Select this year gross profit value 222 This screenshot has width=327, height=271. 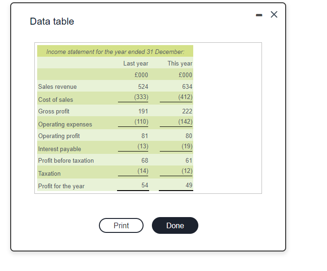187,111
